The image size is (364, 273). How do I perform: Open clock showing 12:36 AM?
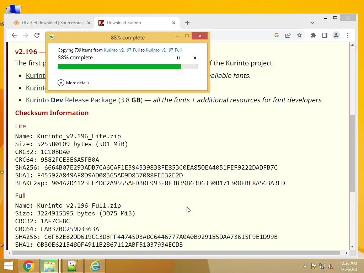click(348, 266)
